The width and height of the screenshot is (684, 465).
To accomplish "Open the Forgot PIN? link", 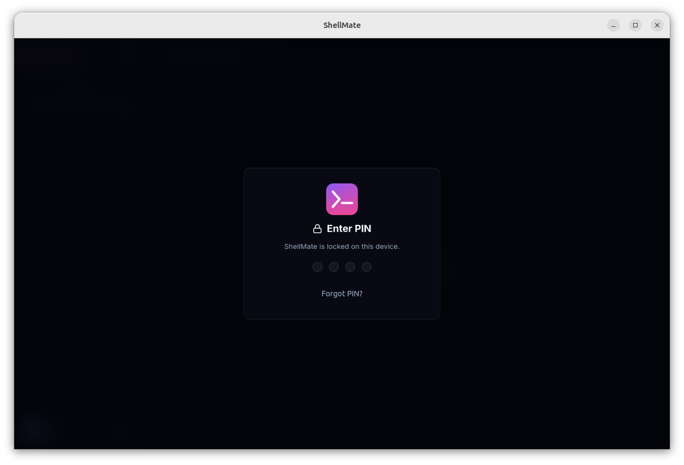I will (x=342, y=294).
